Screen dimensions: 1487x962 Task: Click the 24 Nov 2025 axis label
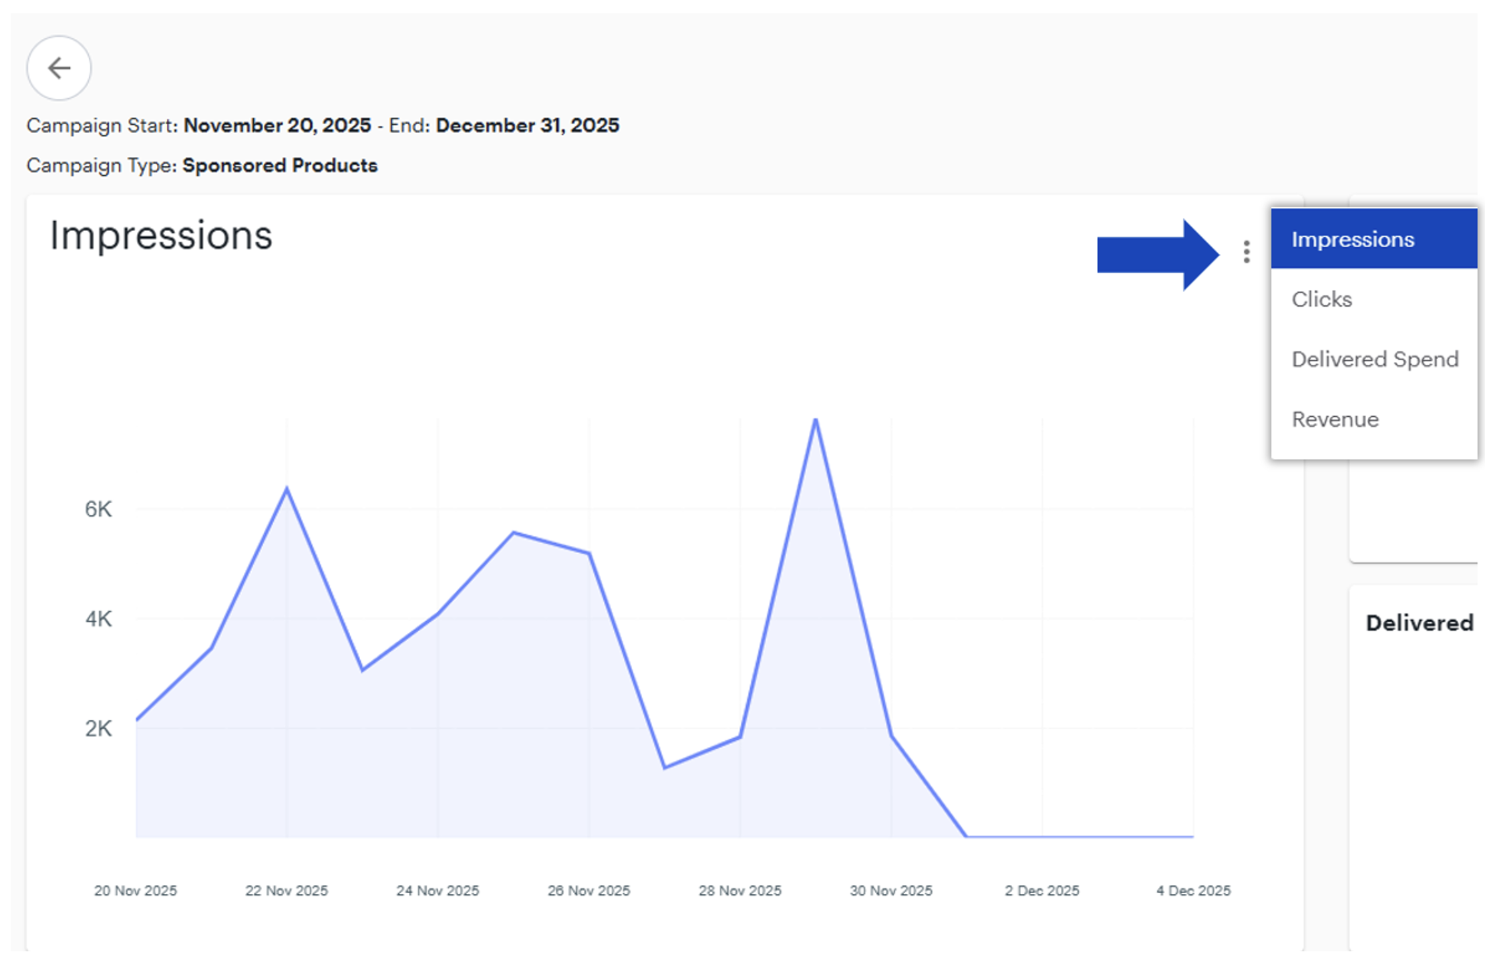(438, 891)
